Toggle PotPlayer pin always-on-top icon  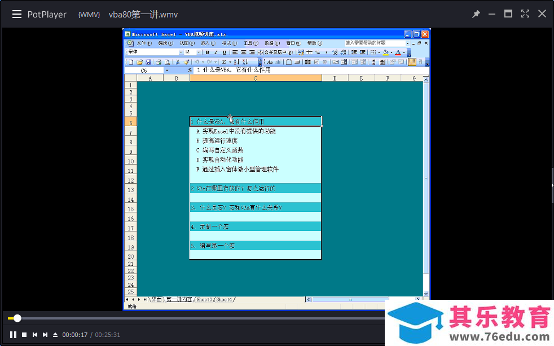476,14
